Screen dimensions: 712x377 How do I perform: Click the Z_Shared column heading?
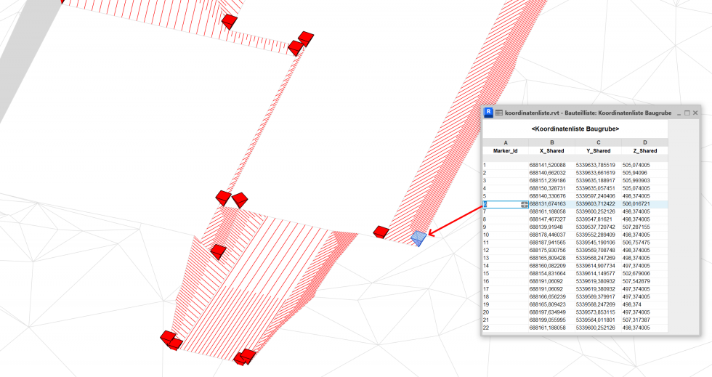644,151
